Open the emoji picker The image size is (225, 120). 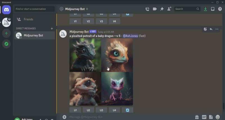pos(218,117)
